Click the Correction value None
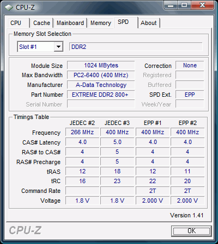This screenshot has width=218, height=244. click(x=190, y=65)
